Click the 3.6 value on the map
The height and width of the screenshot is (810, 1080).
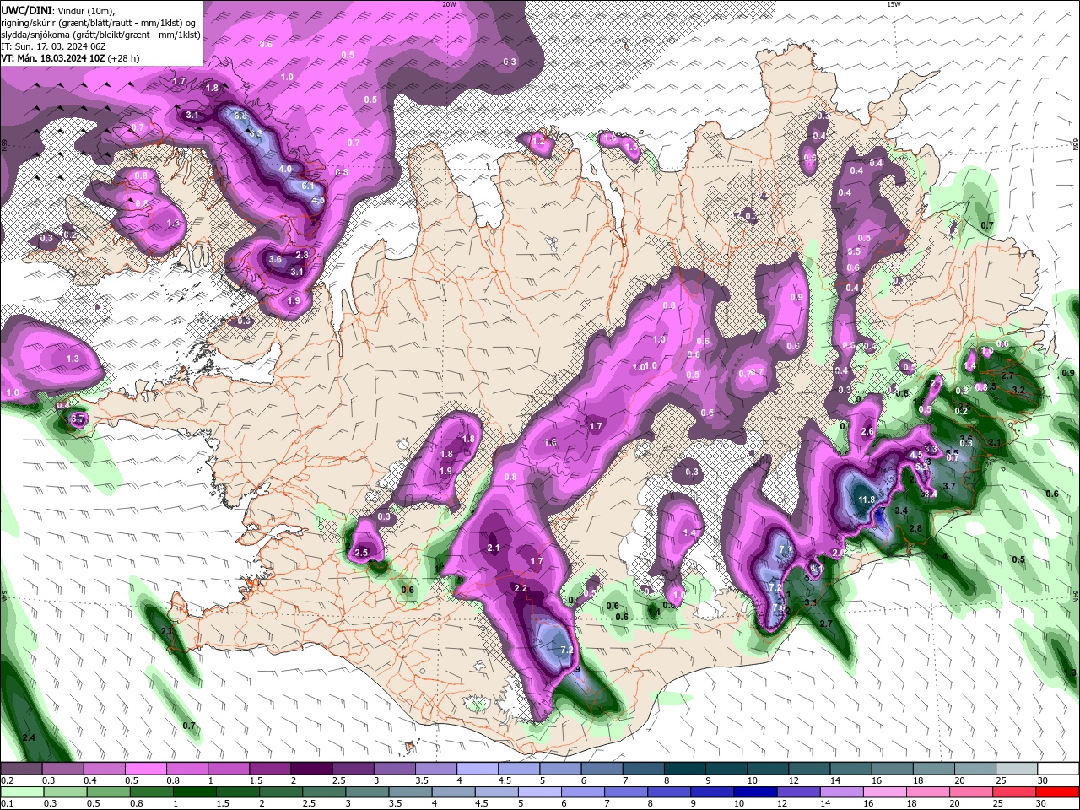pos(275,260)
